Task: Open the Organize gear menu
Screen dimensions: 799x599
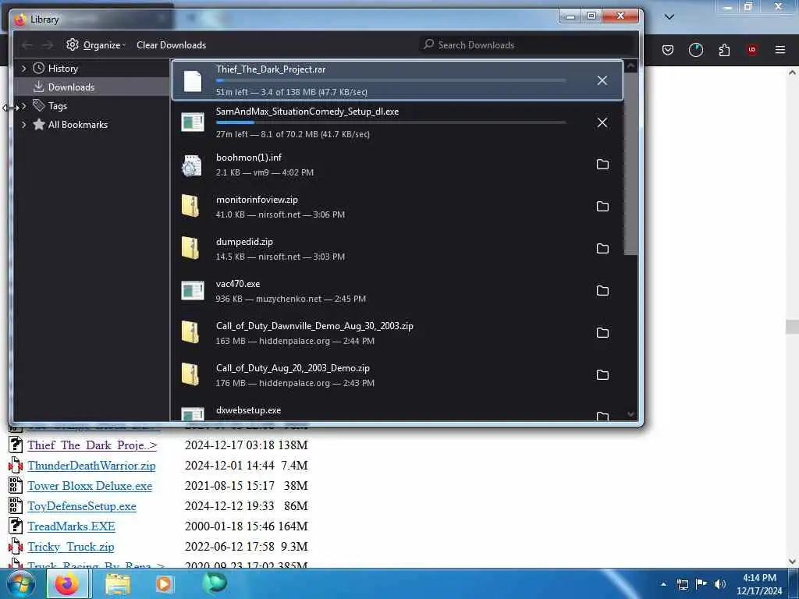Action: coord(96,44)
